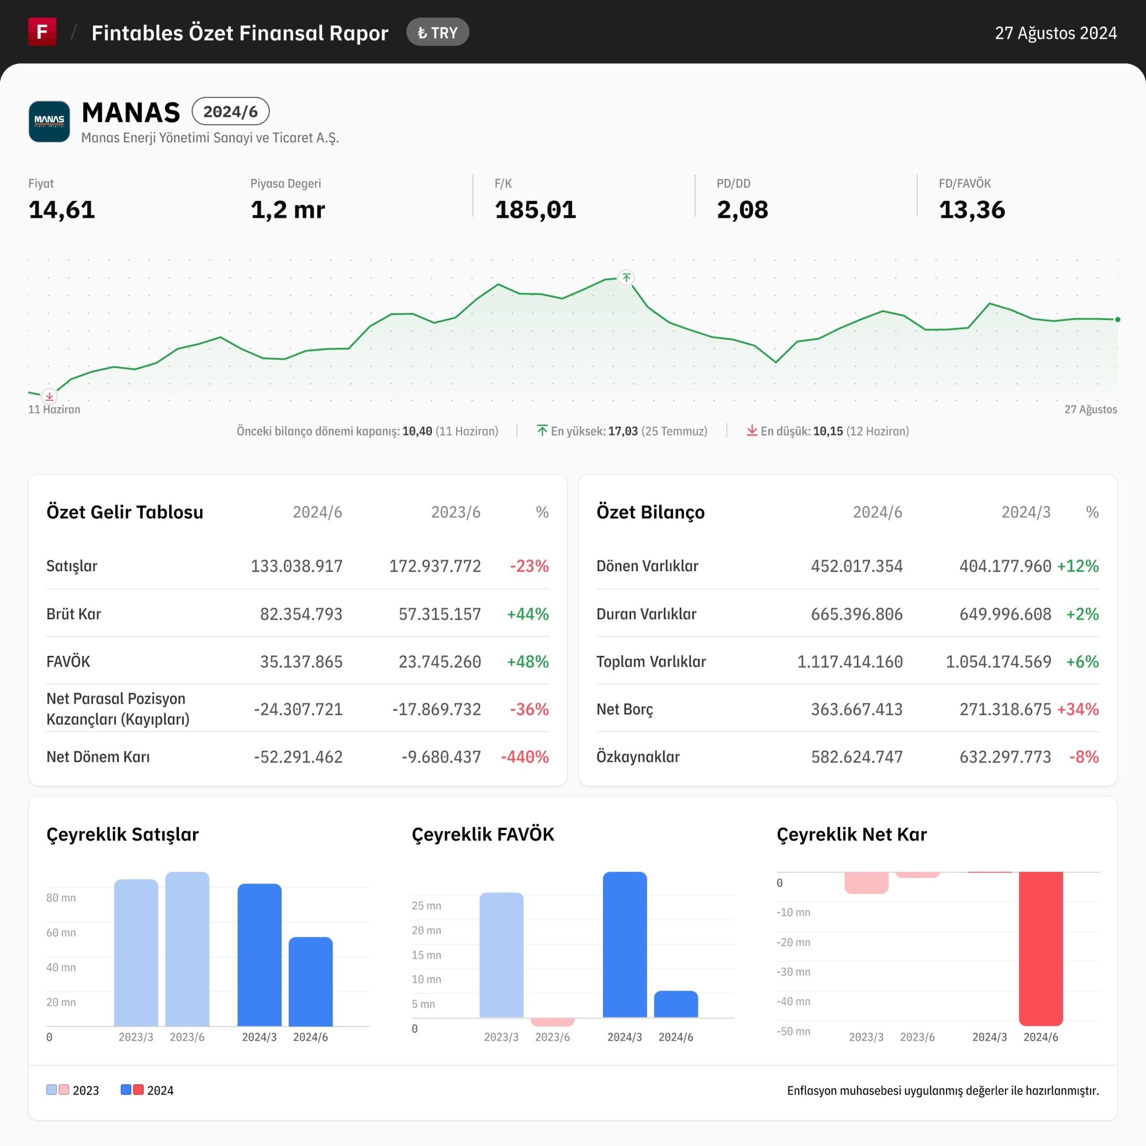Click the Çeyreklik Net Kar chart title
The width and height of the screenshot is (1146, 1146).
[x=852, y=834]
